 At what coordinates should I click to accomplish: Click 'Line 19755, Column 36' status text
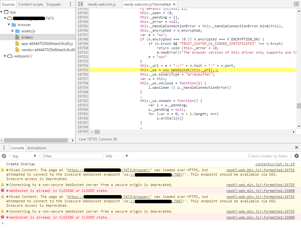pyautogui.click(x=98, y=139)
